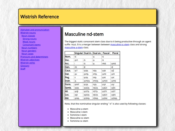Click the Dual in. column header
The height and width of the screenshot is (131, 175).
(x=88, y=53)
